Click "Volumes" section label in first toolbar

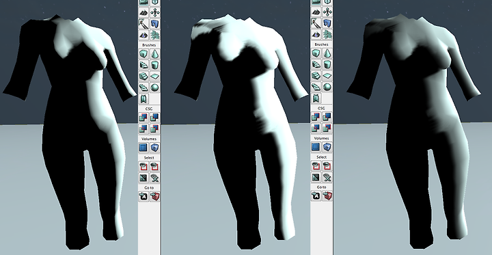pos(149,139)
